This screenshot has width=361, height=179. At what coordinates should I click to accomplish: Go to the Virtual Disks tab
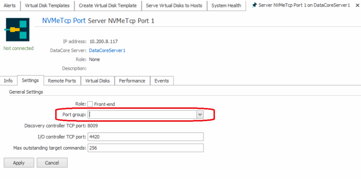(97, 81)
